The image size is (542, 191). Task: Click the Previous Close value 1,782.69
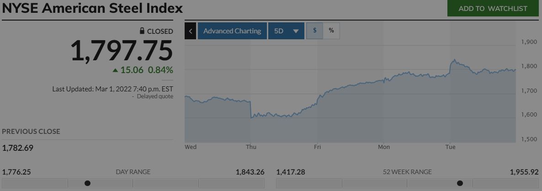pos(18,148)
